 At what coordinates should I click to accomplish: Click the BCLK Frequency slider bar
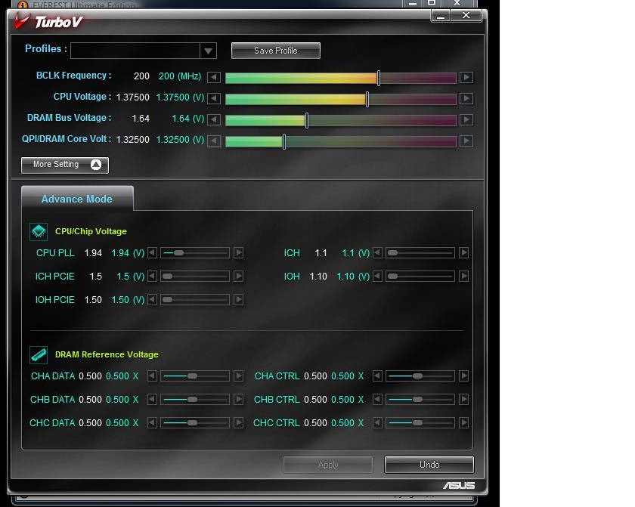tap(341, 77)
